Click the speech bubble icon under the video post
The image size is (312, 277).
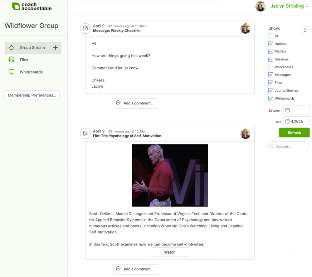coord(118,269)
